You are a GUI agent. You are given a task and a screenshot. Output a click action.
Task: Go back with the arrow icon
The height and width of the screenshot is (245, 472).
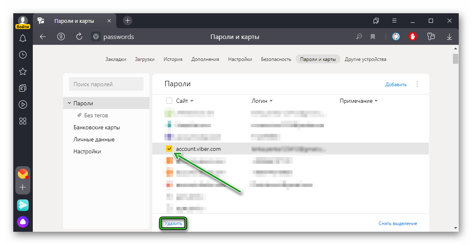(x=43, y=37)
